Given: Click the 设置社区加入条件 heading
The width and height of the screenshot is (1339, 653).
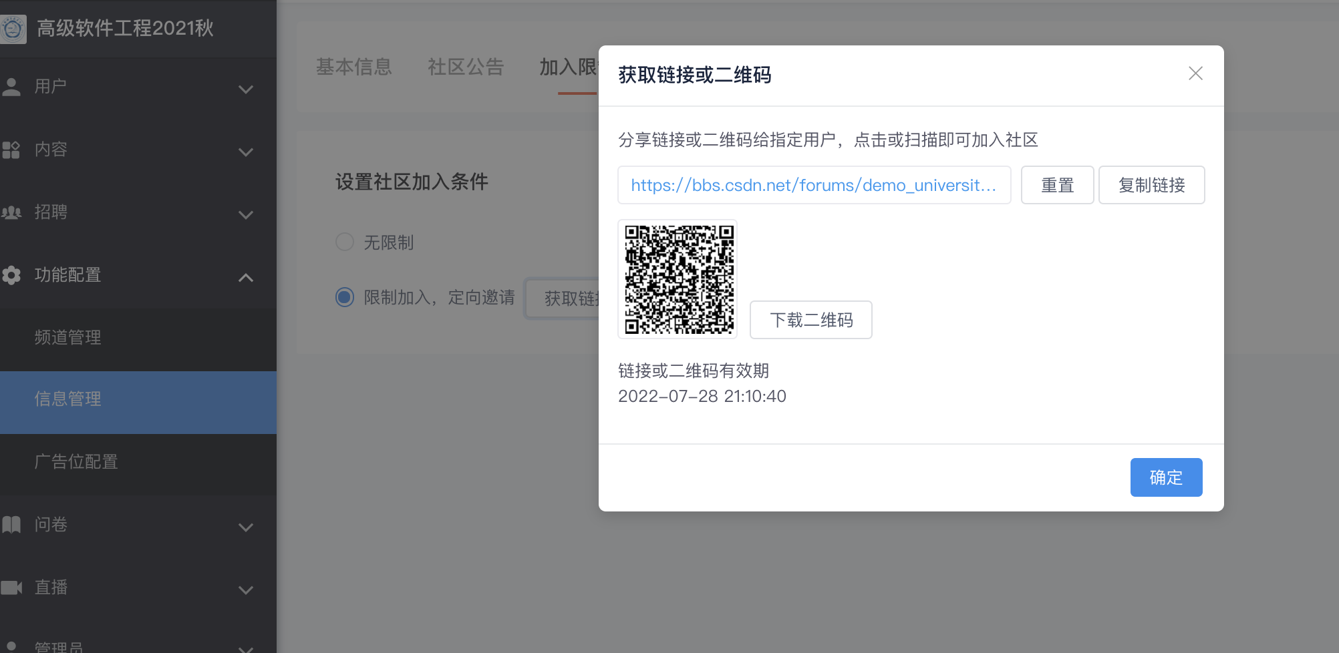Looking at the screenshot, I should pyautogui.click(x=412, y=182).
